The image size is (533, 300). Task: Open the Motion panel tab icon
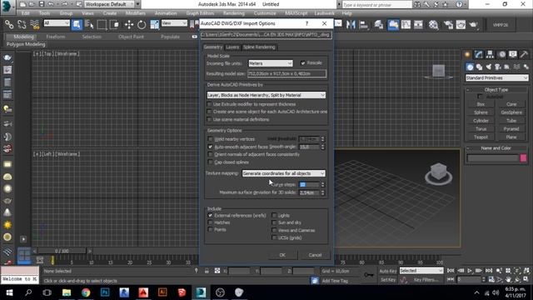click(501, 54)
